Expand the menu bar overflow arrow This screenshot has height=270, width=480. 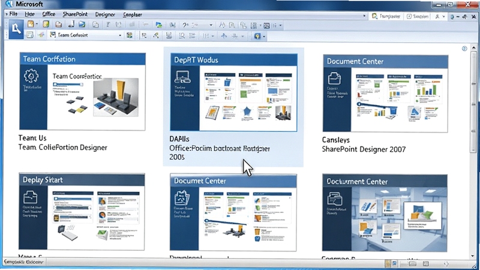point(364,16)
